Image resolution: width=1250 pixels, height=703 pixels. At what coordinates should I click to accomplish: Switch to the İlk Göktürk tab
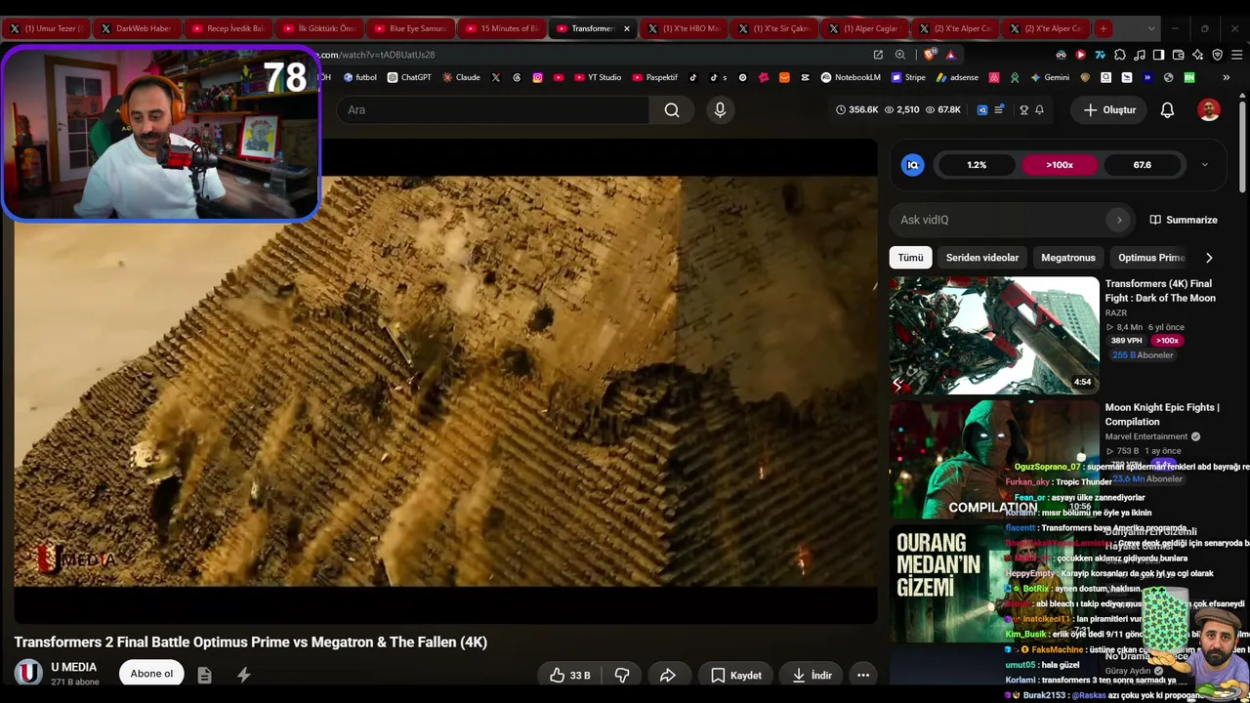point(318,28)
